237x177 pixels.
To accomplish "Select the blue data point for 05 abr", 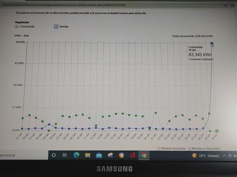I will [49, 124].
